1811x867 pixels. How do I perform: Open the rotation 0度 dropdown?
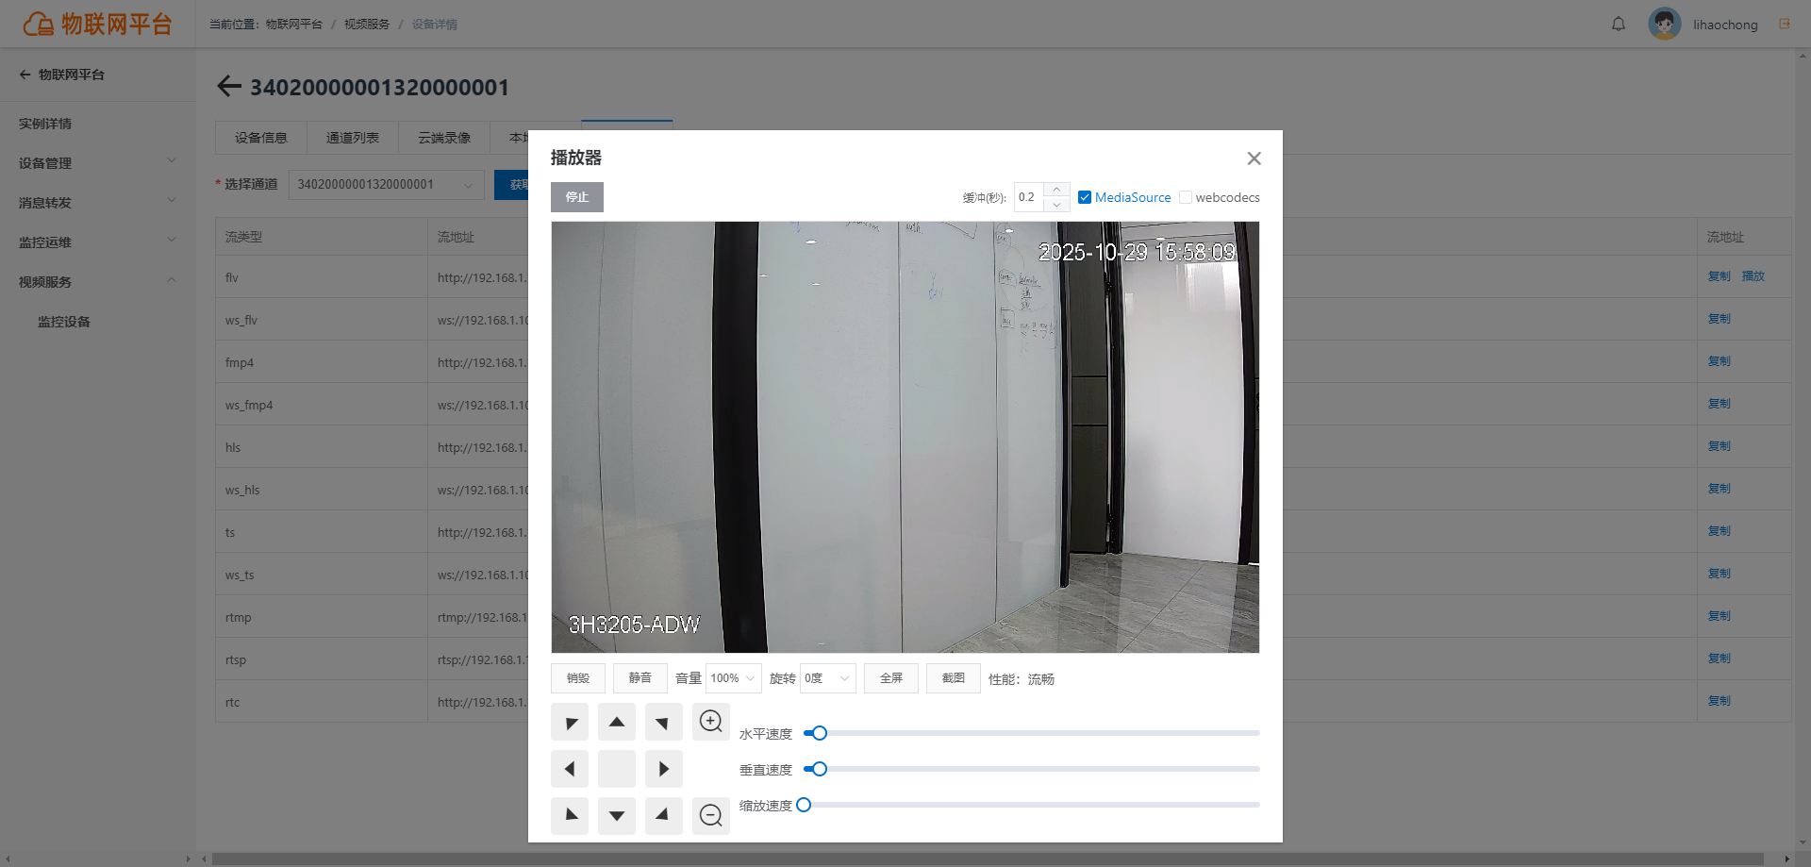828,678
